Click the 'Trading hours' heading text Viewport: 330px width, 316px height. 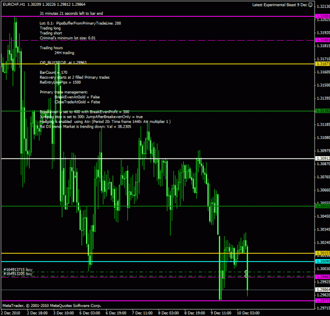click(51, 47)
